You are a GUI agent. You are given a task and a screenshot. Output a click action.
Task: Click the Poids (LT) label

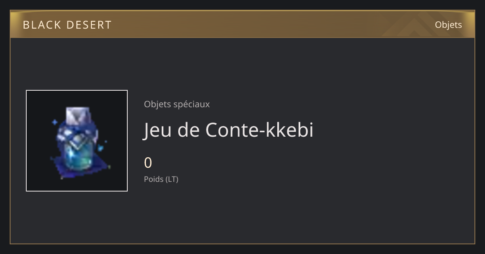pyautogui.click(x=161, y=179)
